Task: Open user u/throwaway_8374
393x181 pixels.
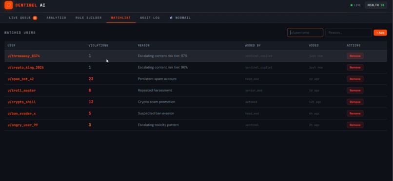Action: 23,56
